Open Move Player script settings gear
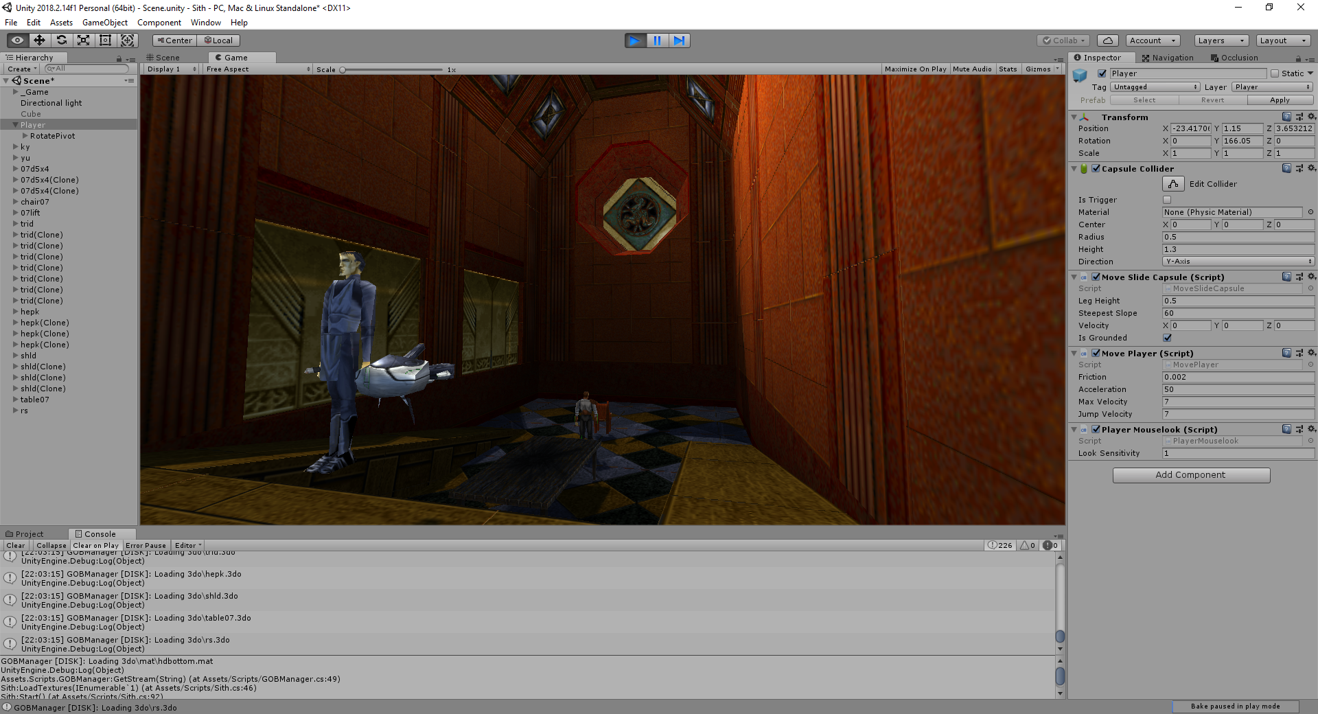This screenshot has width=1318, height=714. click(x=1311, y=354)
